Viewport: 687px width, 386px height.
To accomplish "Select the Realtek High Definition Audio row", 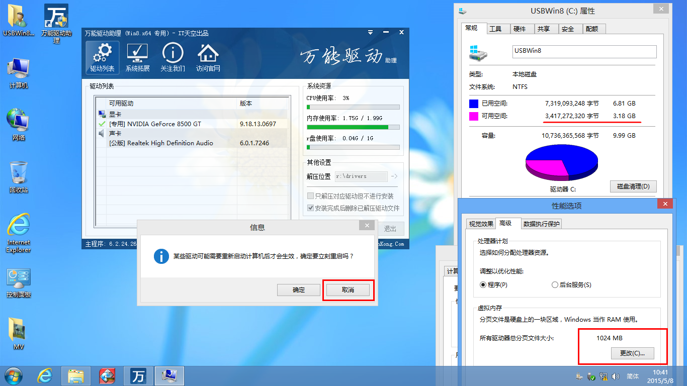I will tap(193, 143).
